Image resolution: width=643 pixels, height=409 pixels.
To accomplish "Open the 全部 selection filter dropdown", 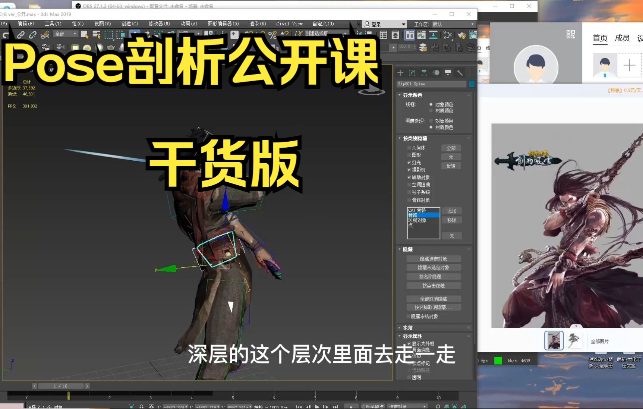I will [65, 34].
